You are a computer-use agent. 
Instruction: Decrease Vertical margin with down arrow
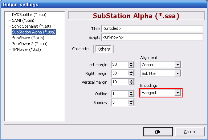click(131, 83)
